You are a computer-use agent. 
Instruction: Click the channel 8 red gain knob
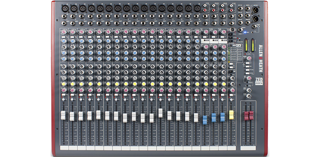coord(126,32)
